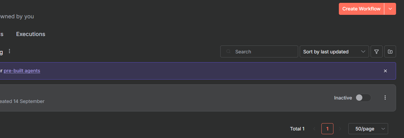The image size is (404, 138).
Task: Expand the 50/page size dropdown
Action: [368, 129]
